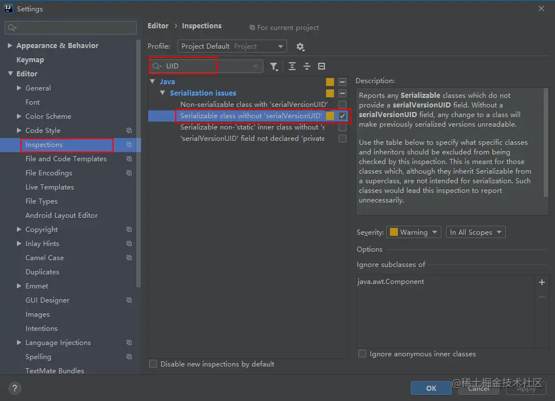555x401 pixels.
Task: Click the For current project icon
Action: point(252,28)
